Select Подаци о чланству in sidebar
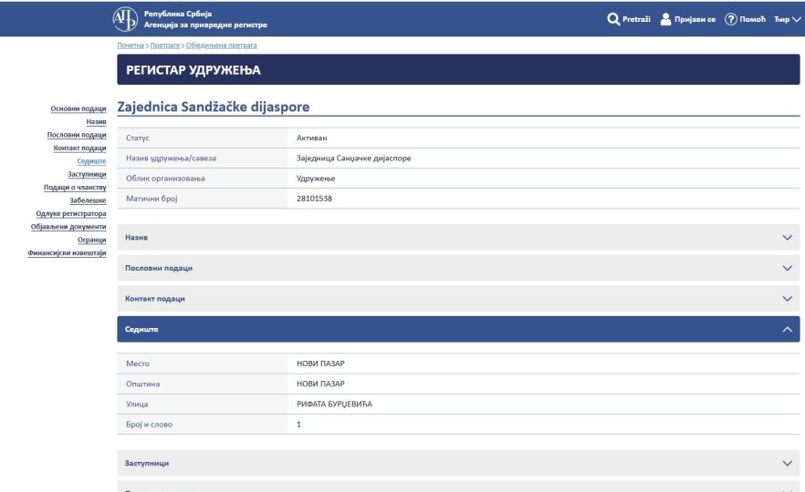This screenshot has height=492, width=805. click(76, 187)
